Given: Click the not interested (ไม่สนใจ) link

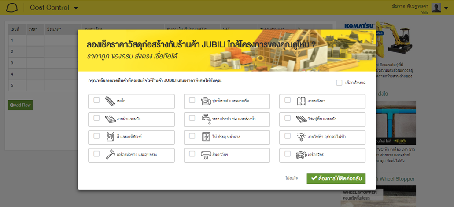Looking at the screenshot, I should [291, 178].
